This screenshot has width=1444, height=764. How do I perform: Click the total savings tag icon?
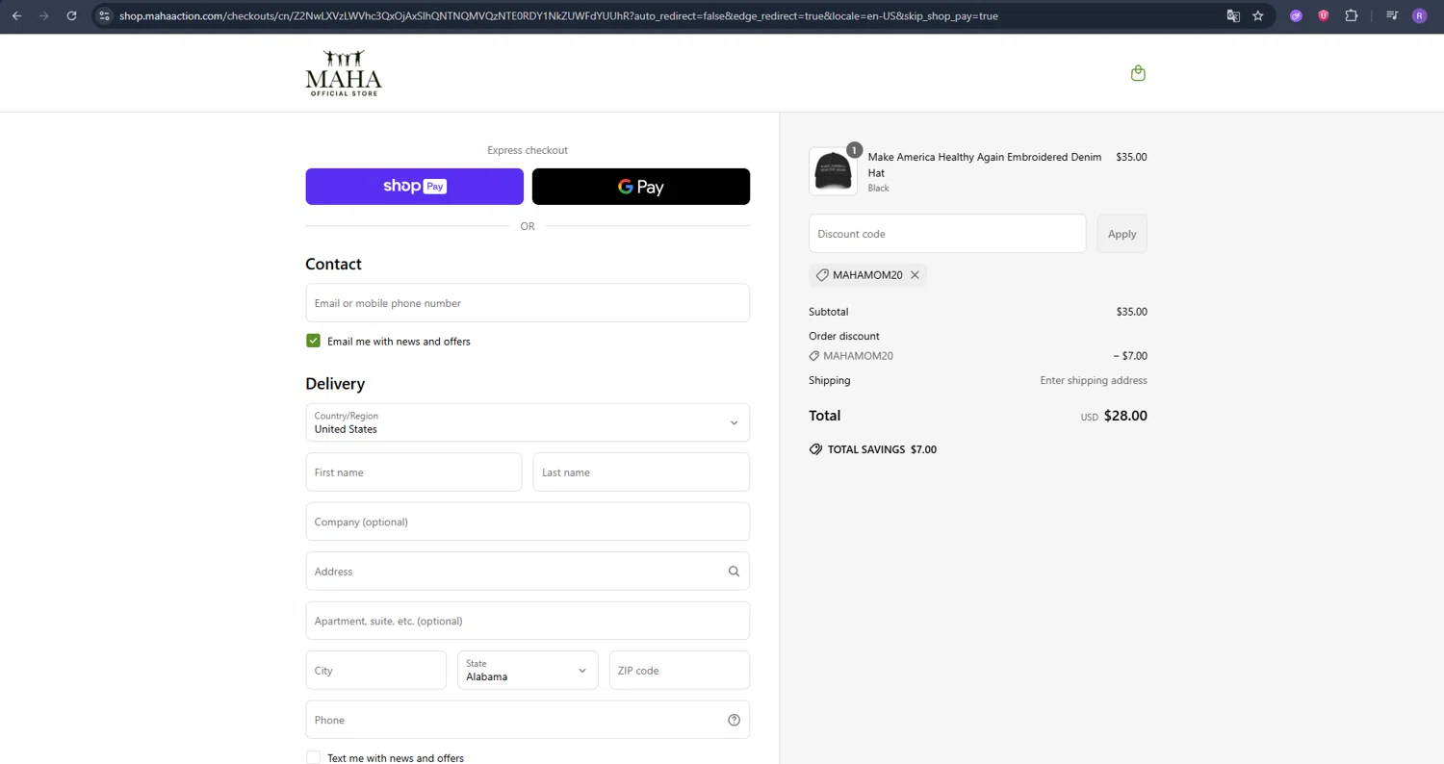point(815,449)
